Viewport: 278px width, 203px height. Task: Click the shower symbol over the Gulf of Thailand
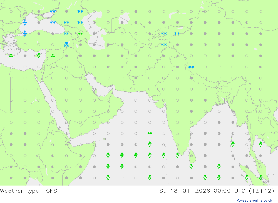point(260,144)
